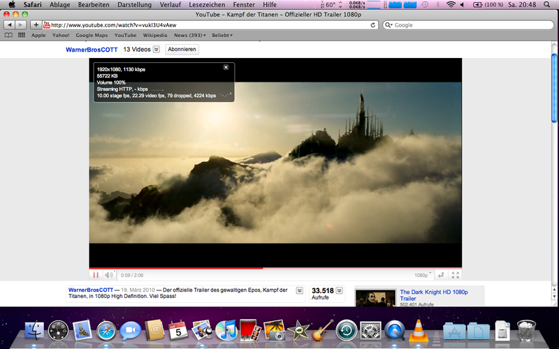Open the Wikipedia bookmark
This screenshot has width=559, height=349.
(155, 36)
